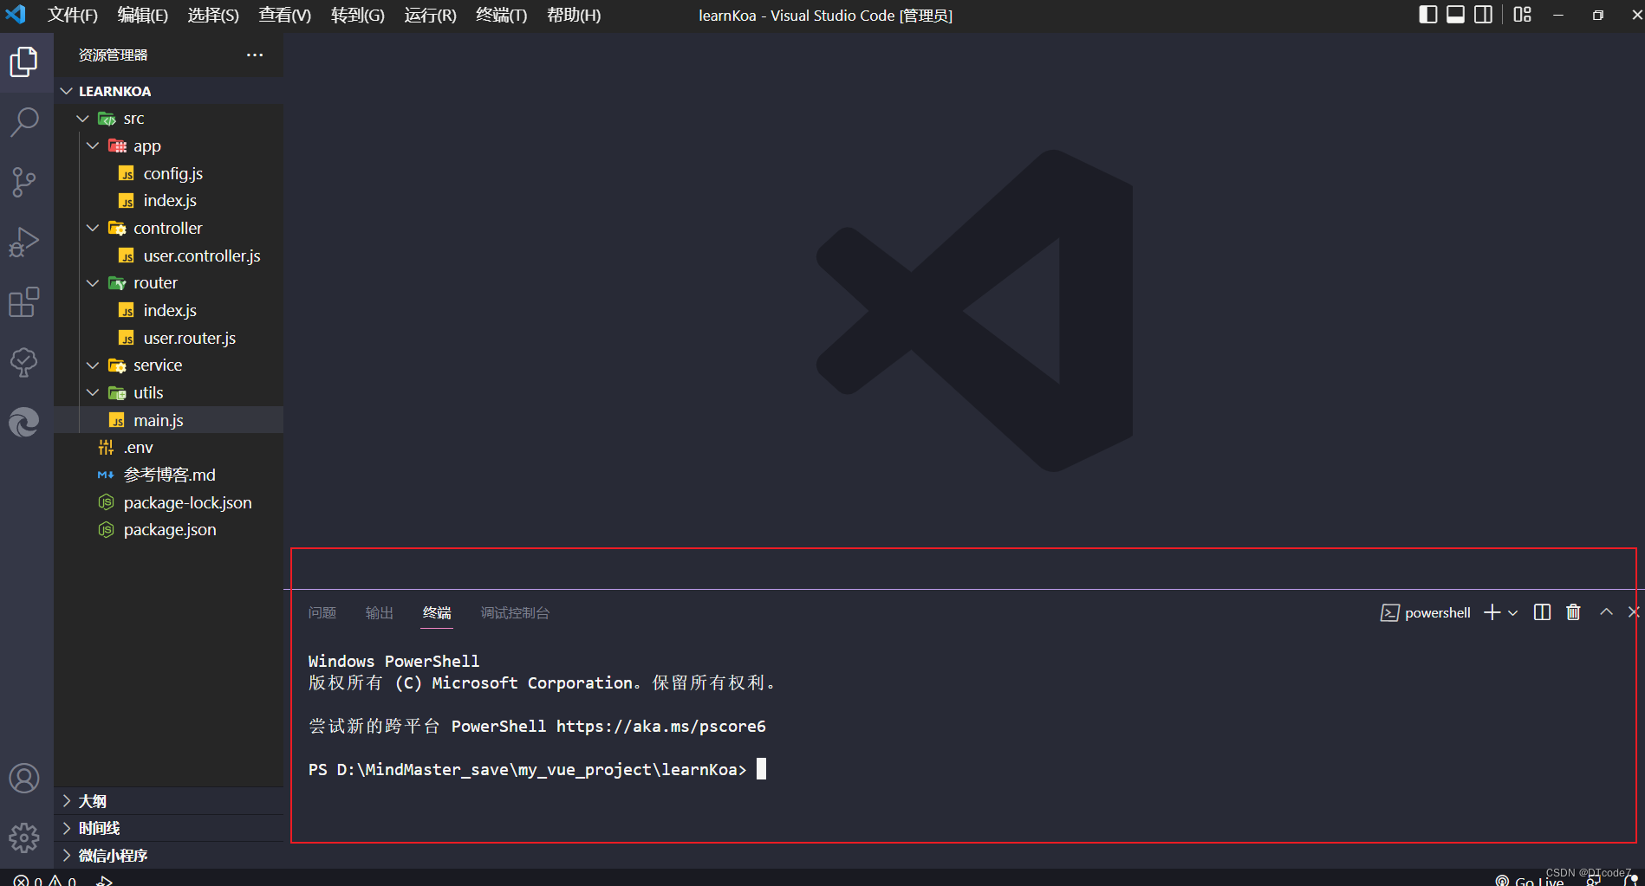
Task: Expand the 微信小程序 section
Action: click(168, 855)
